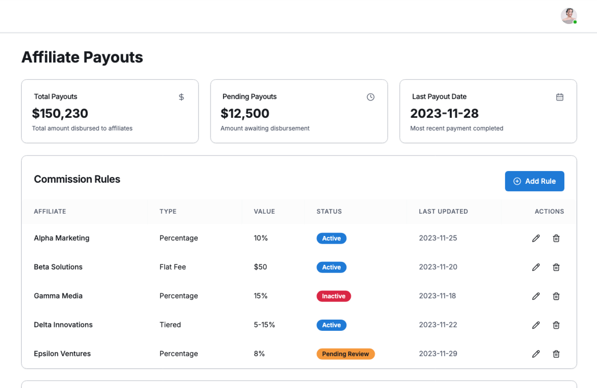Click the Inactive status badge for Gamma Media
597x388 pixels.
[x=333, y=296]
